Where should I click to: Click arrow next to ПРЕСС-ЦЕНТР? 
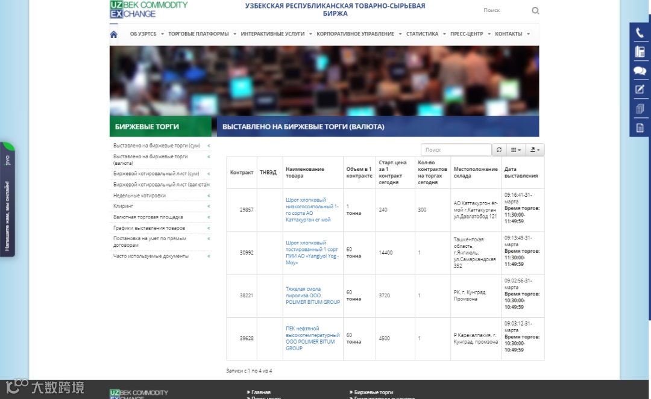click(x=489, y=34)
